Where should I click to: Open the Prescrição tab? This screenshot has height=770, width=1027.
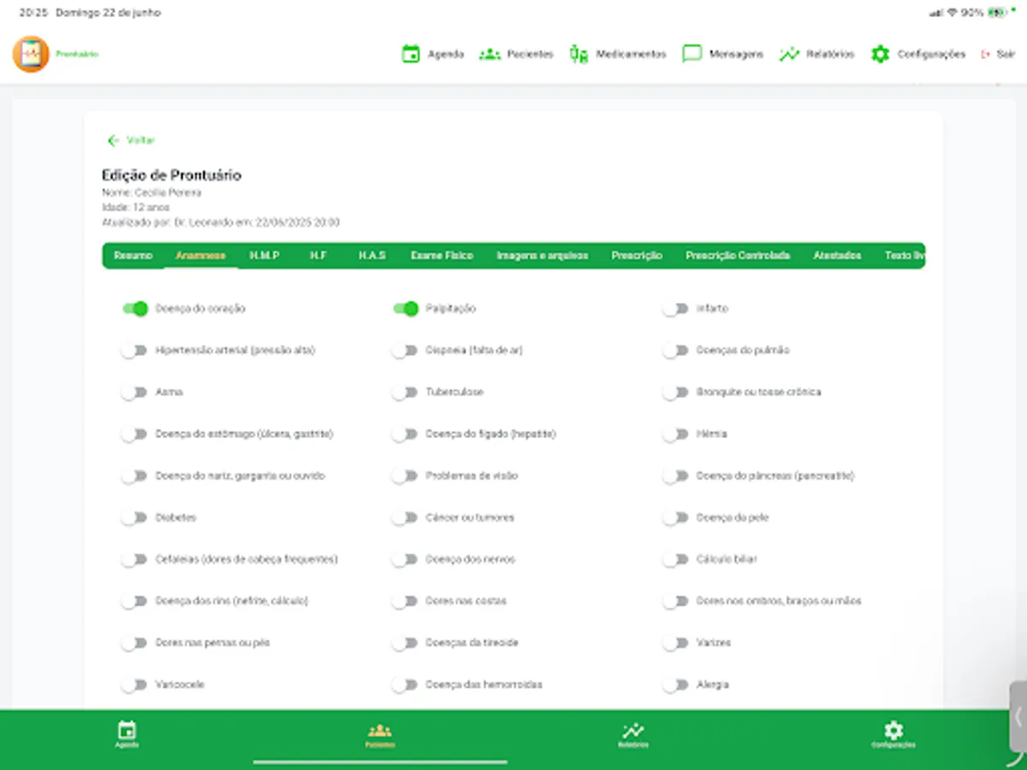(x=637, y=256)
